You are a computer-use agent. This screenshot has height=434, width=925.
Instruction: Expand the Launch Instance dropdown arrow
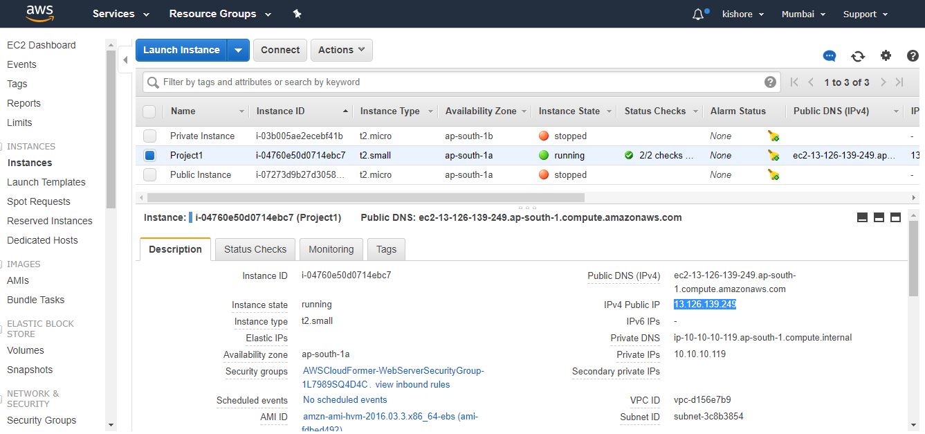[238, 50]
